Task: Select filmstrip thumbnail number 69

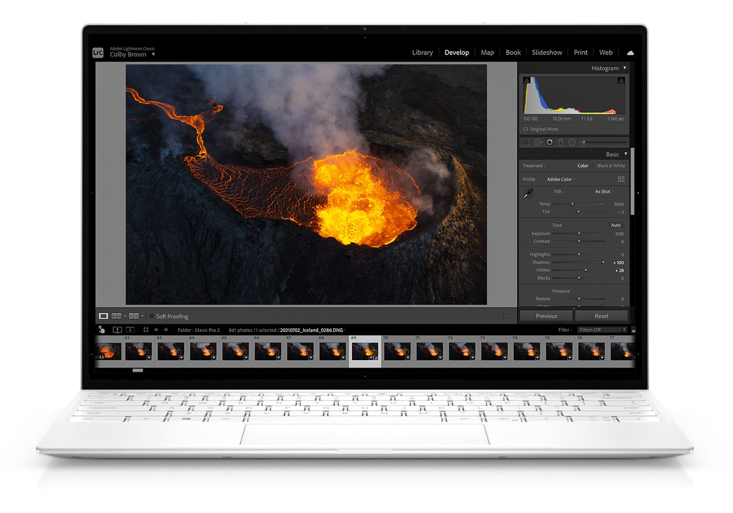Action: click(x=365, y=351)
